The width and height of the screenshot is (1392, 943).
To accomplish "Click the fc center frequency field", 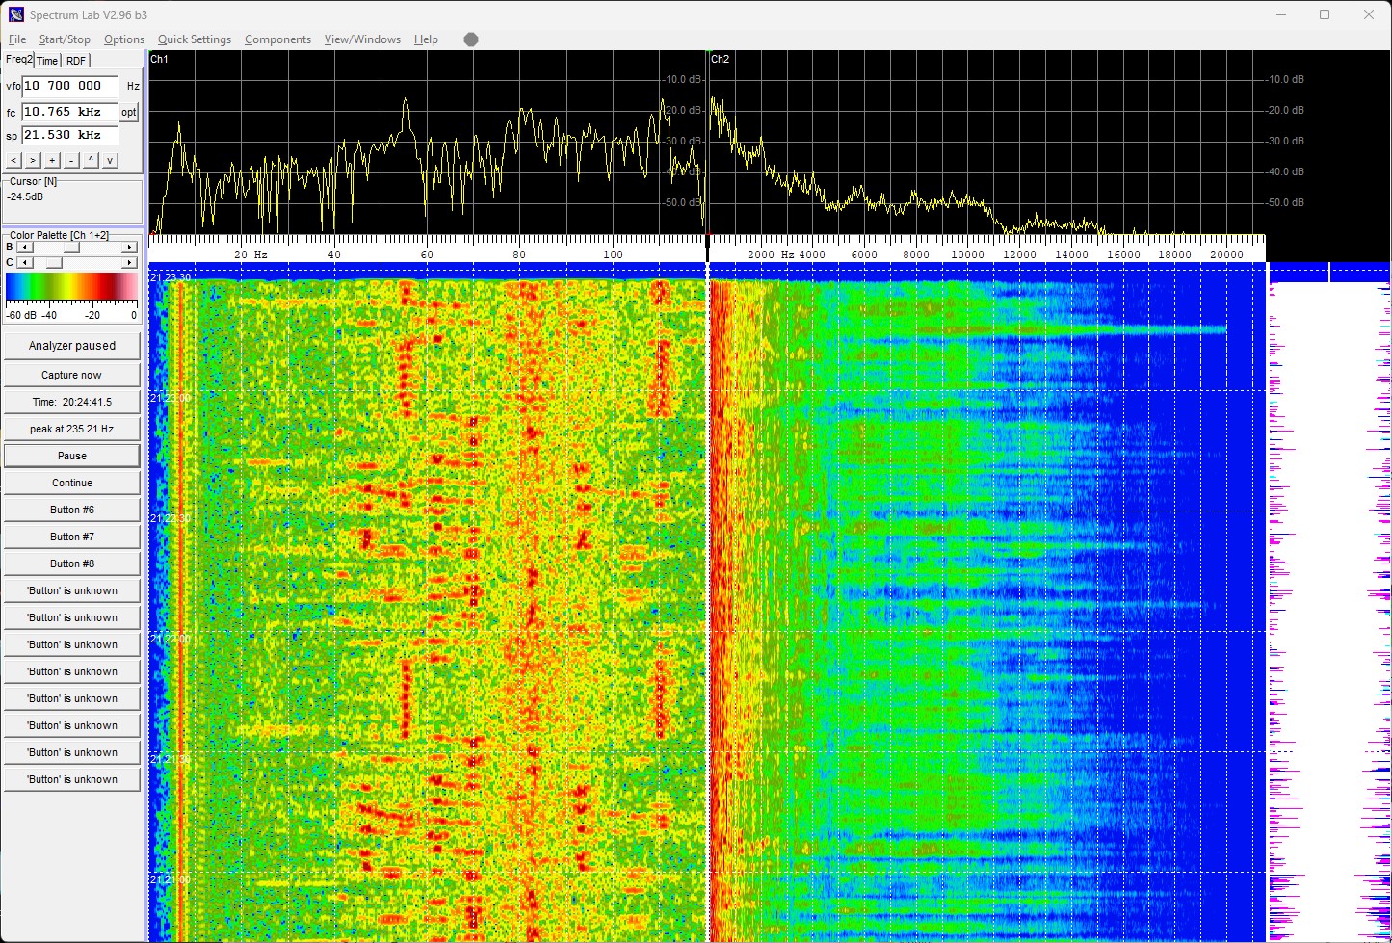I will [x=69, y=112].
